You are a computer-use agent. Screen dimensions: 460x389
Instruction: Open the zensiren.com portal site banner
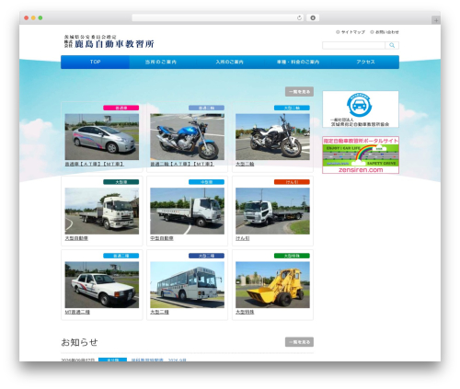pyautogui.click(x=361, y=155)
